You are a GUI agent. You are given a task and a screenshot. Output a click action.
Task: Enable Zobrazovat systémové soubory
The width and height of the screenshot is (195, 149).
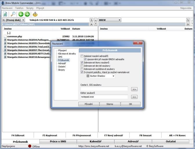pyautogui.click(x=82, y=69)
